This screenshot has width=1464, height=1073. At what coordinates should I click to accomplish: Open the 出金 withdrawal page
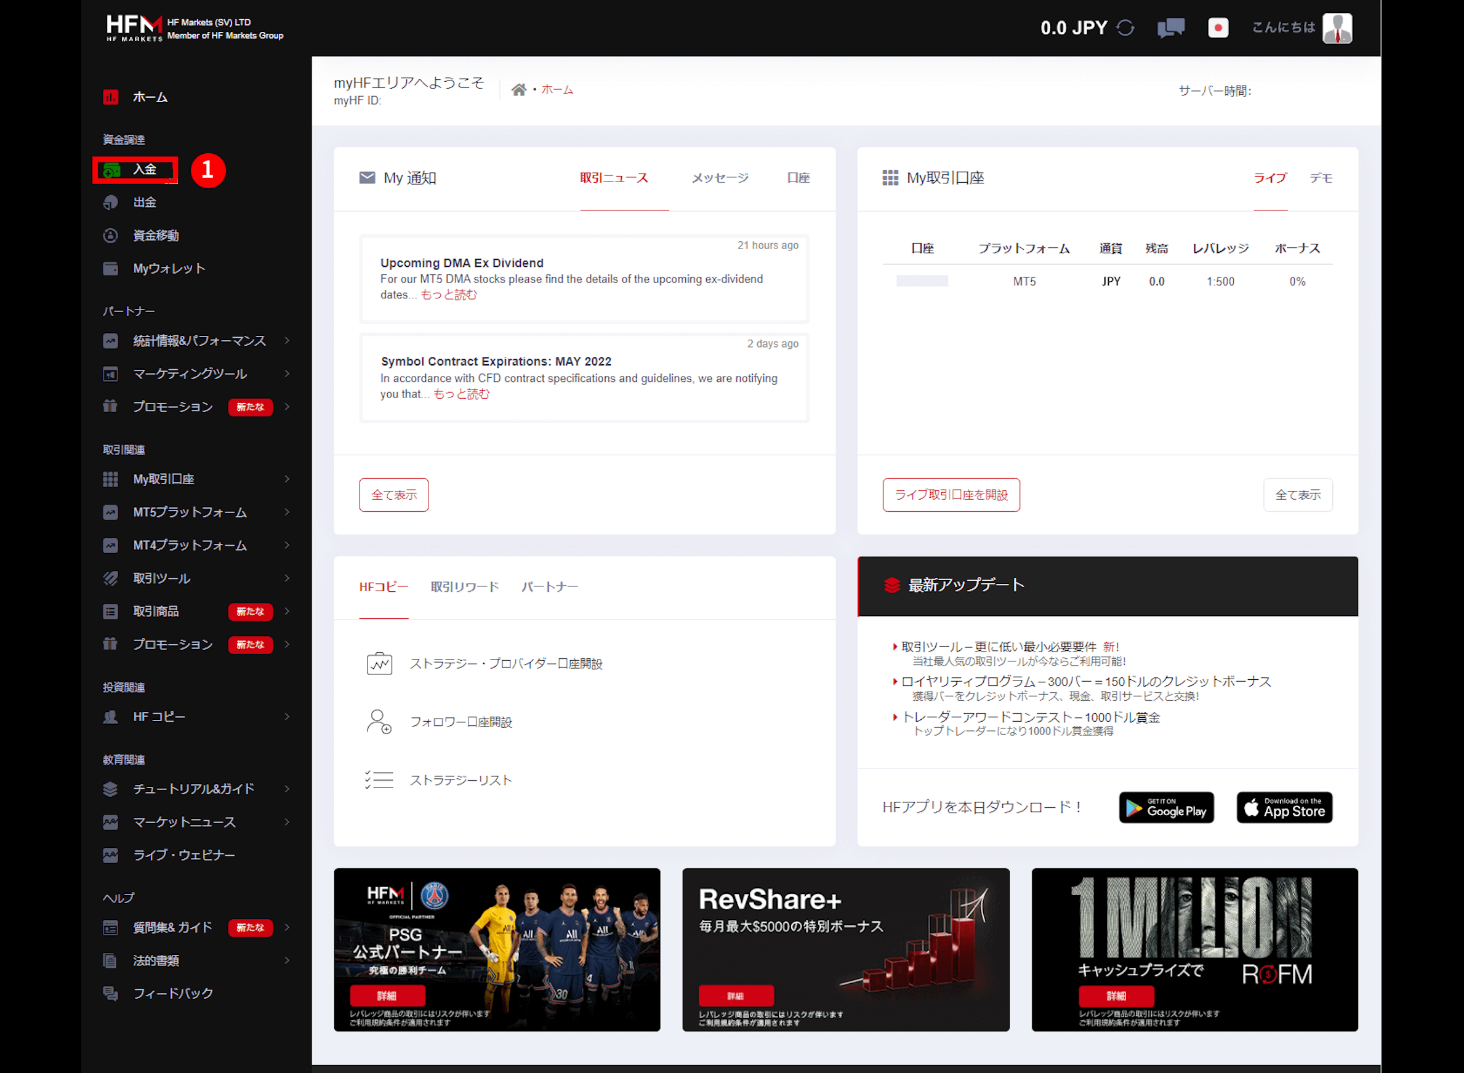pyautogui.click(x=144, y=202)
